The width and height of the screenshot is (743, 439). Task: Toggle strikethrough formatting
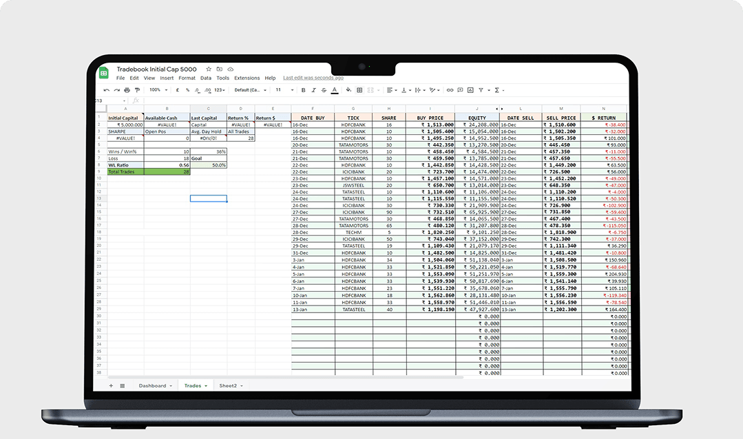click(x=324, y=90)
